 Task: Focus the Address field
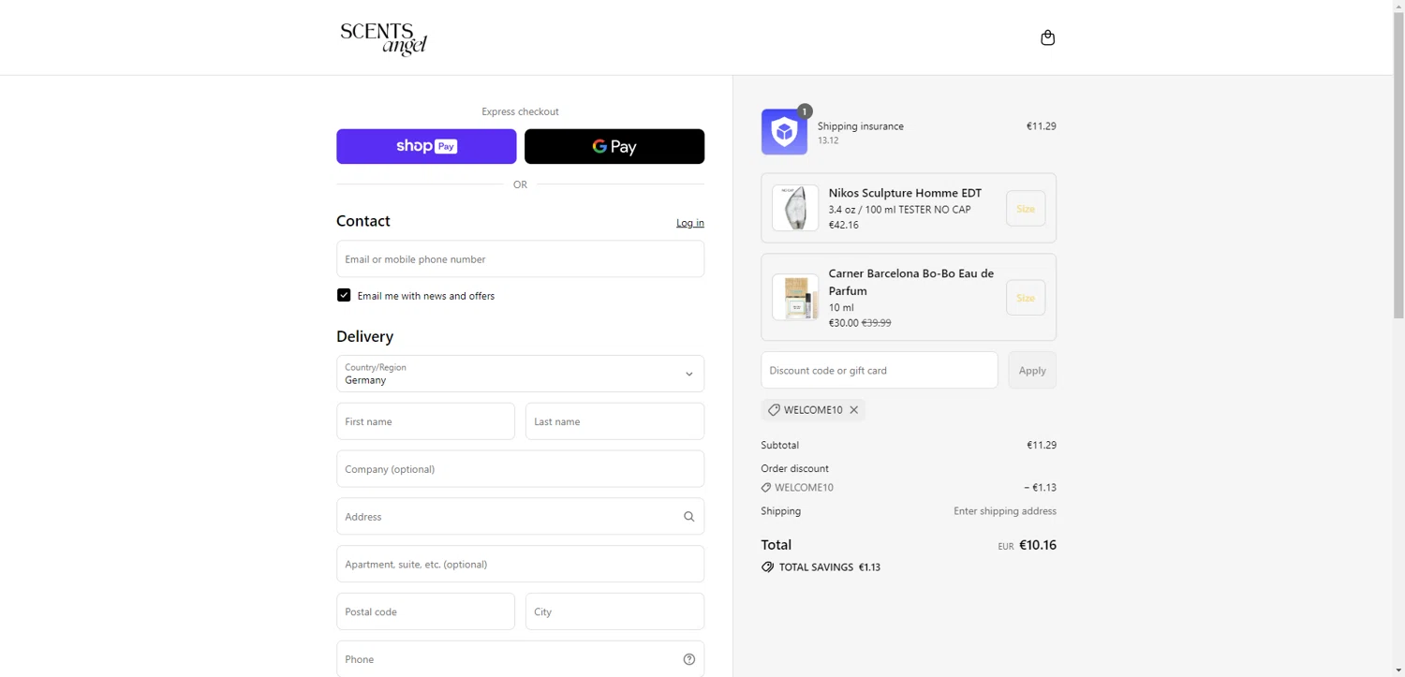[x=520, y=517]
